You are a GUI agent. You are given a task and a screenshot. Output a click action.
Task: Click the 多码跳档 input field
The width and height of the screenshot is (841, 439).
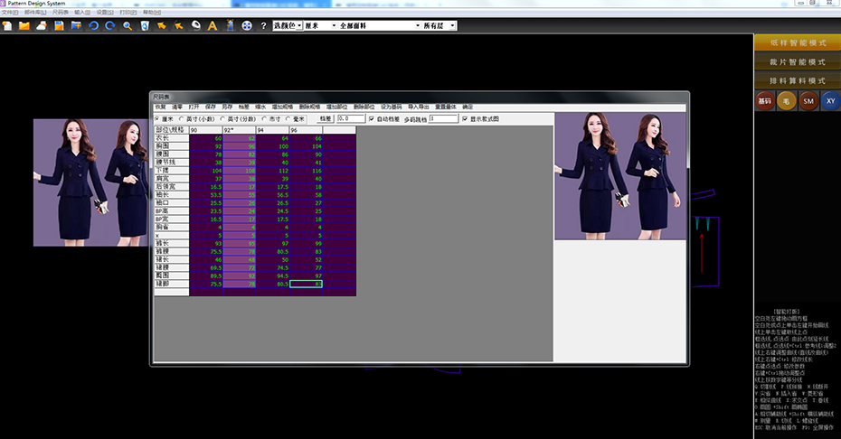coord(443,118)
